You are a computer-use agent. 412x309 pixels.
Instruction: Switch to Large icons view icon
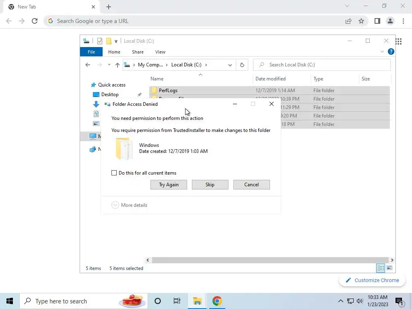coord(389,268)
